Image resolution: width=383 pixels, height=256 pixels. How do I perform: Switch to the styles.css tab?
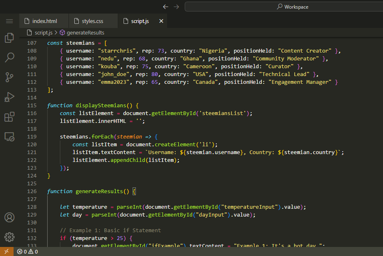[92, 21]
